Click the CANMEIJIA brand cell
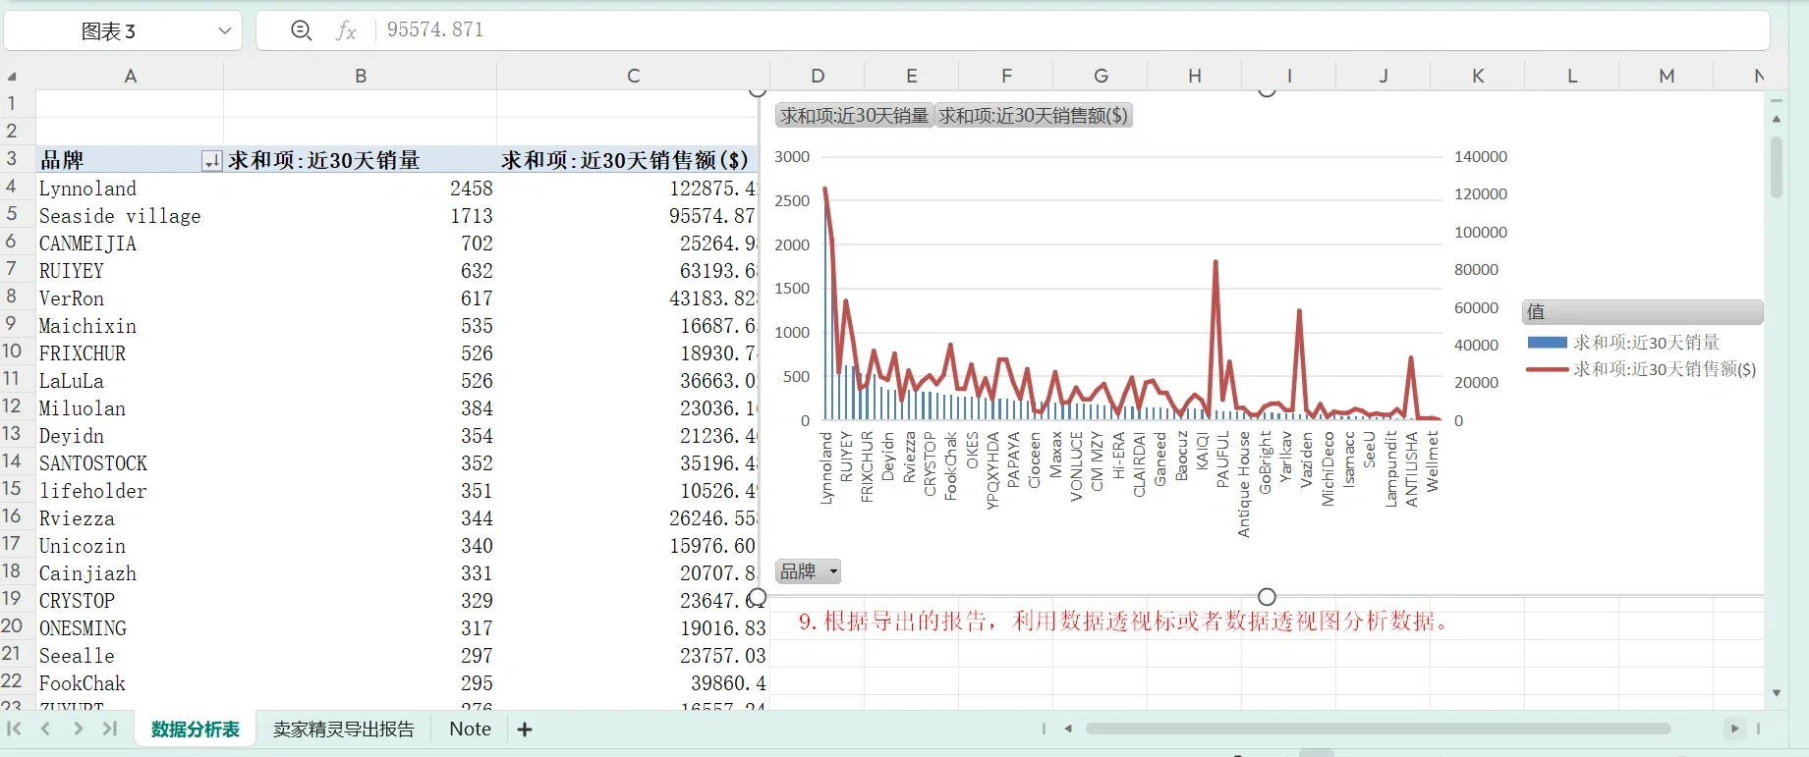 coord(130,243)
